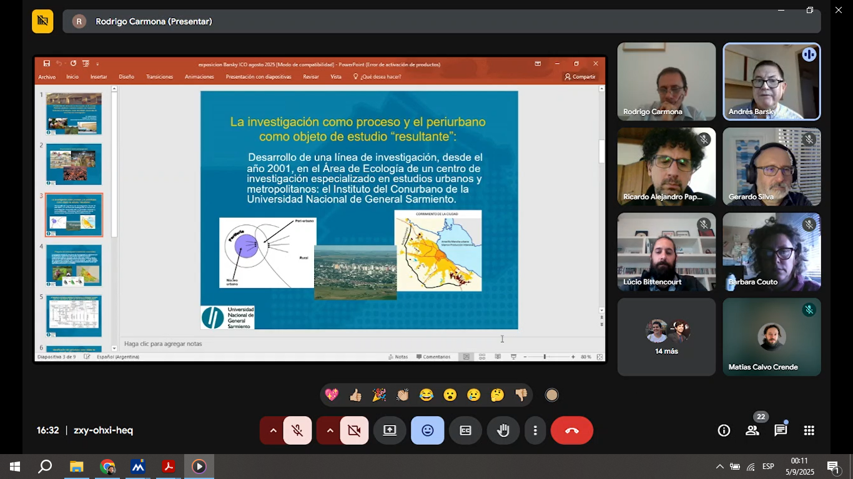
Task: Click Start From Beginning quick-access icon
Action: [x=86, y=64]
